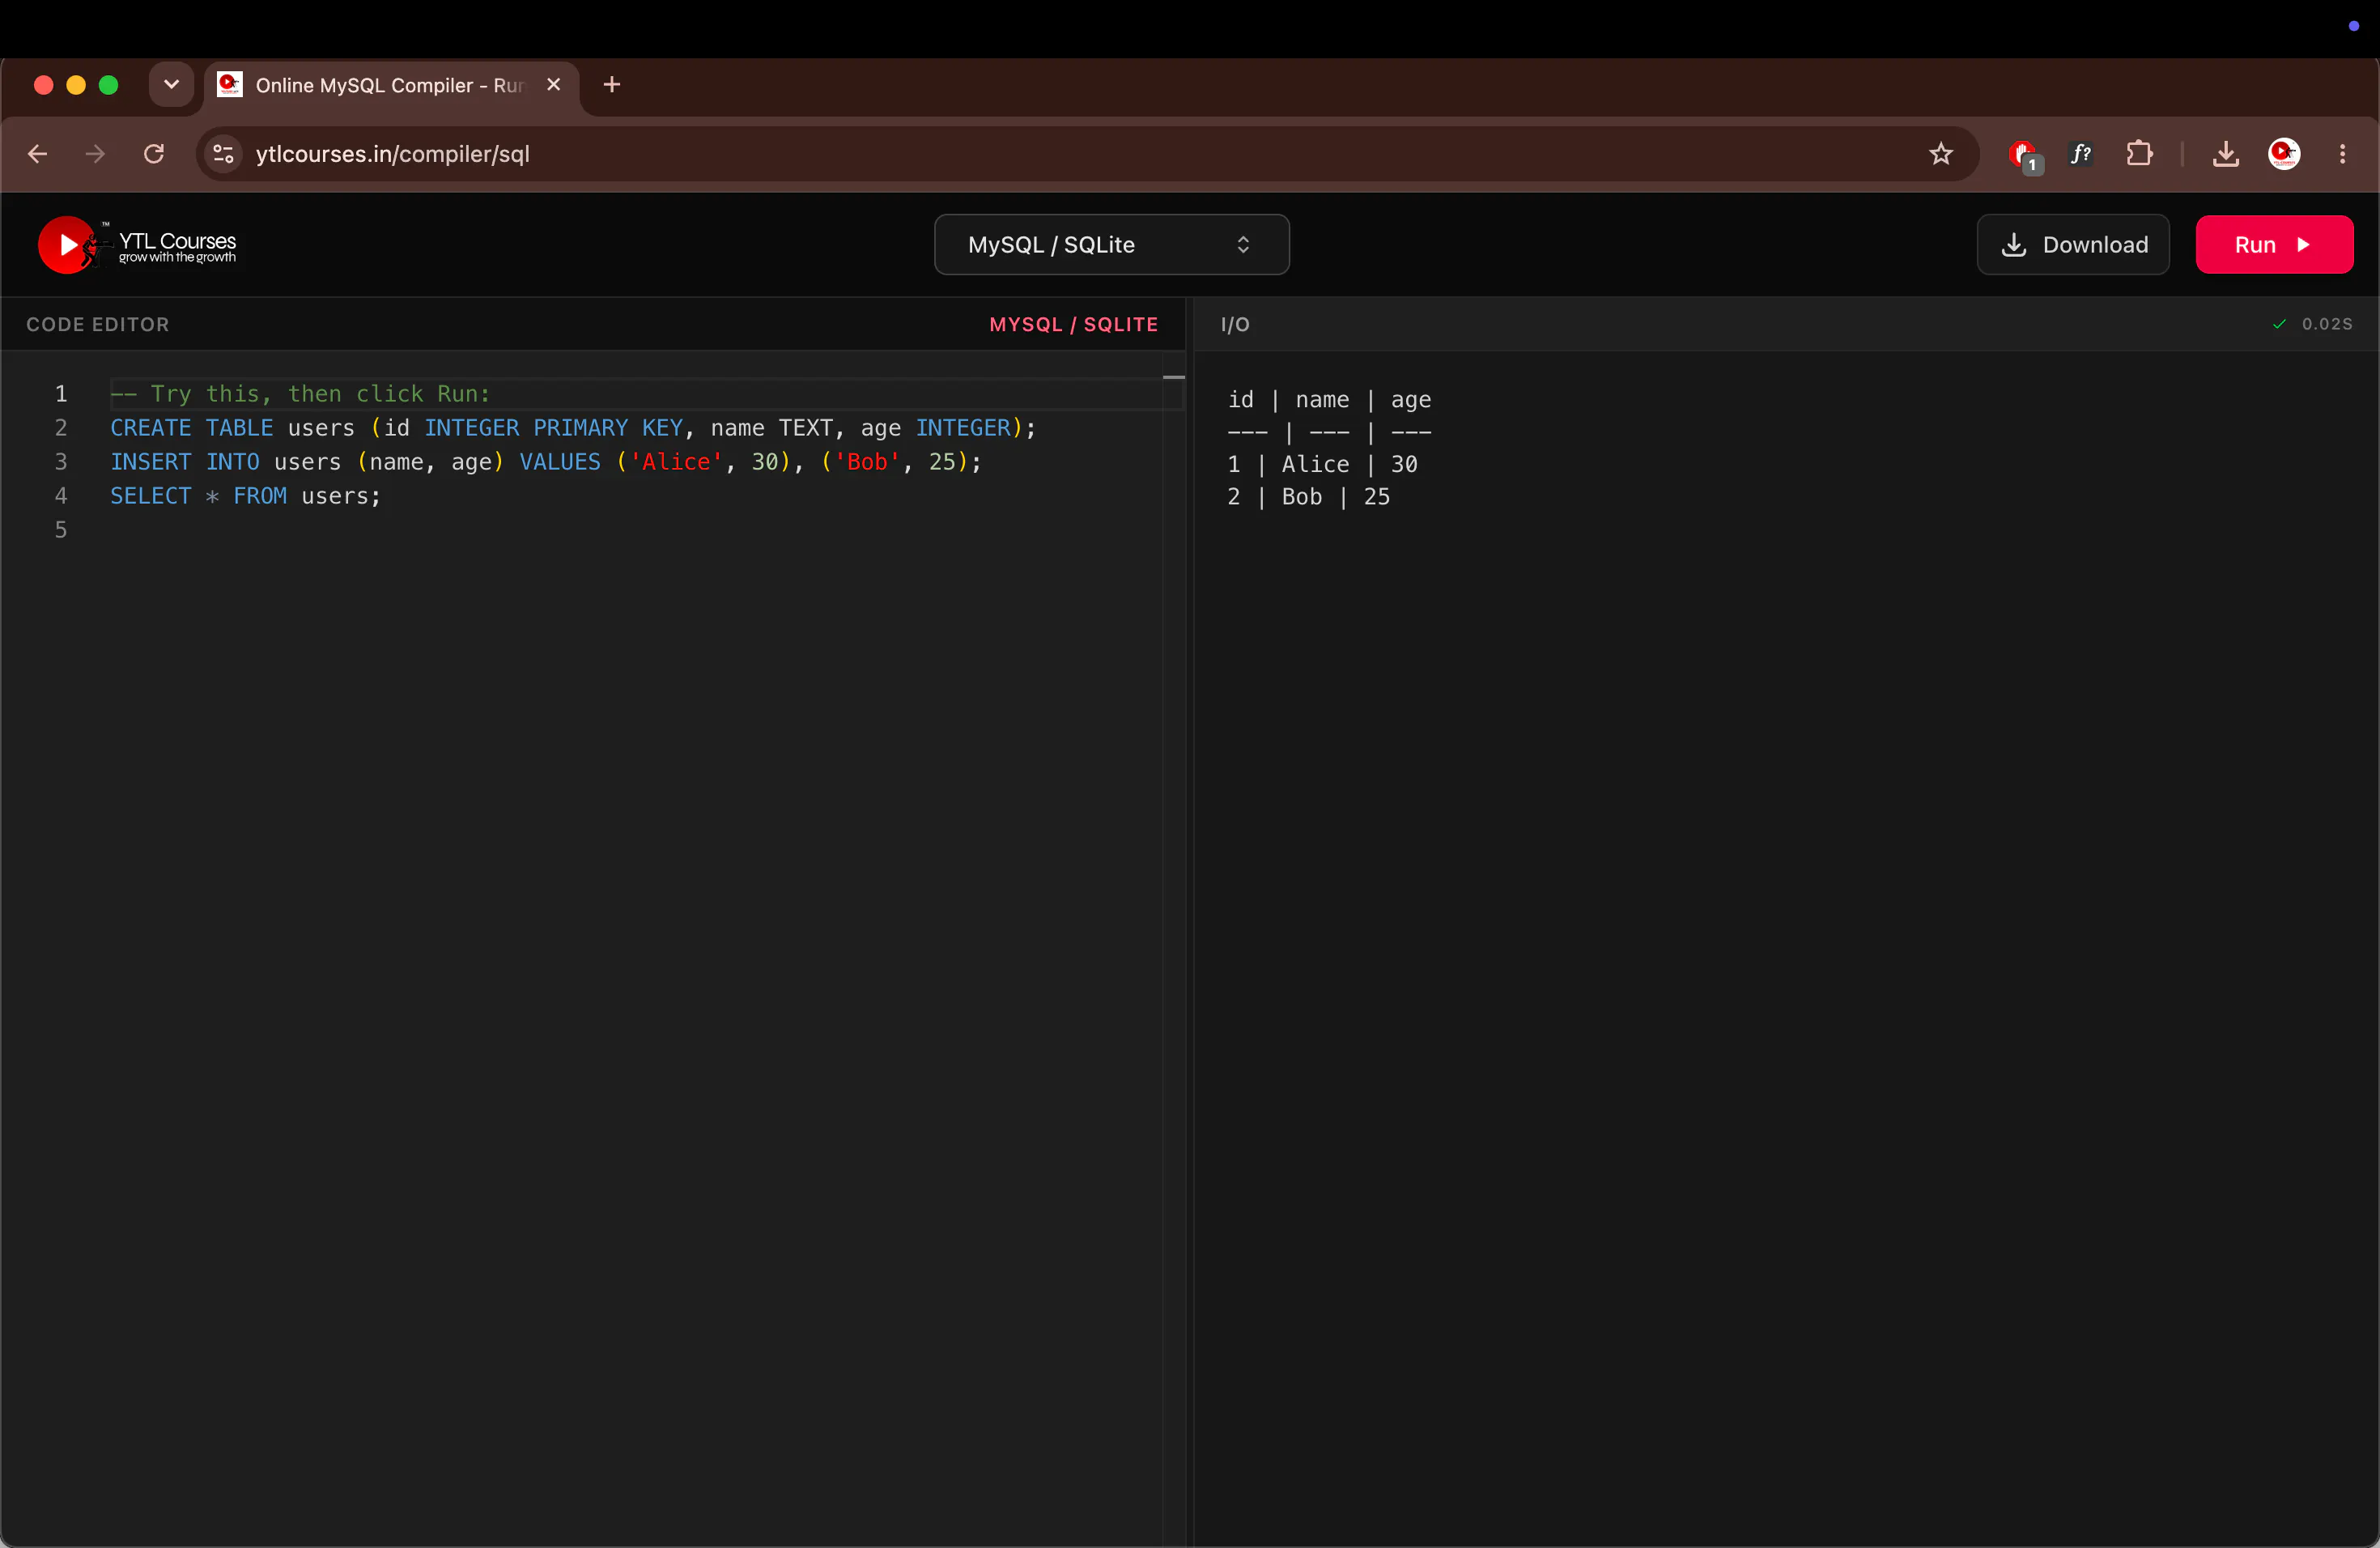Bookmark this page with the star icon
This screenshot has height=1548, width=2380.
1941,154
